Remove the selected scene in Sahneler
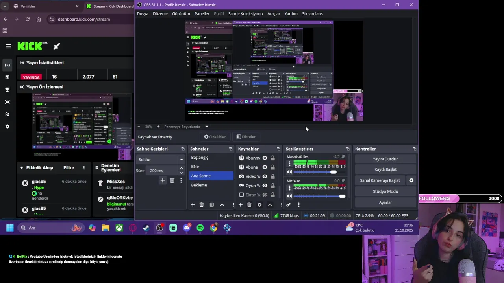 pyautogui.click(x=202, y=205)
